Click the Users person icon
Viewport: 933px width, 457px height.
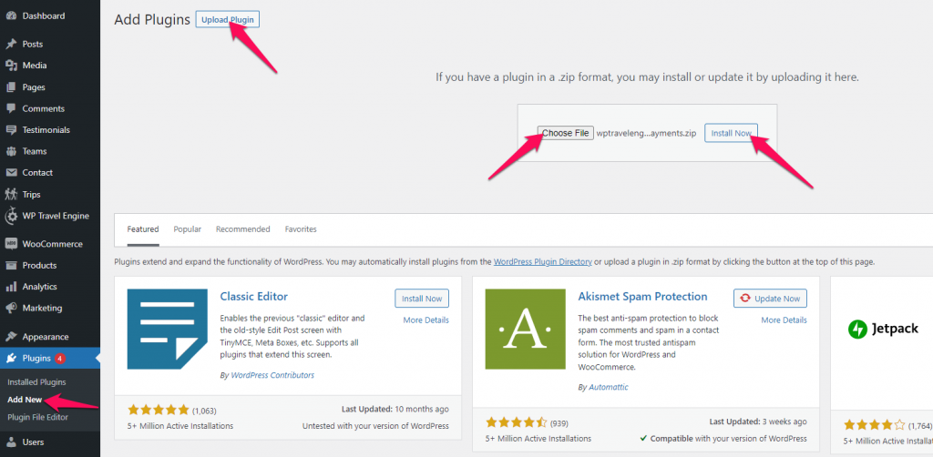[x=11, y=442]
